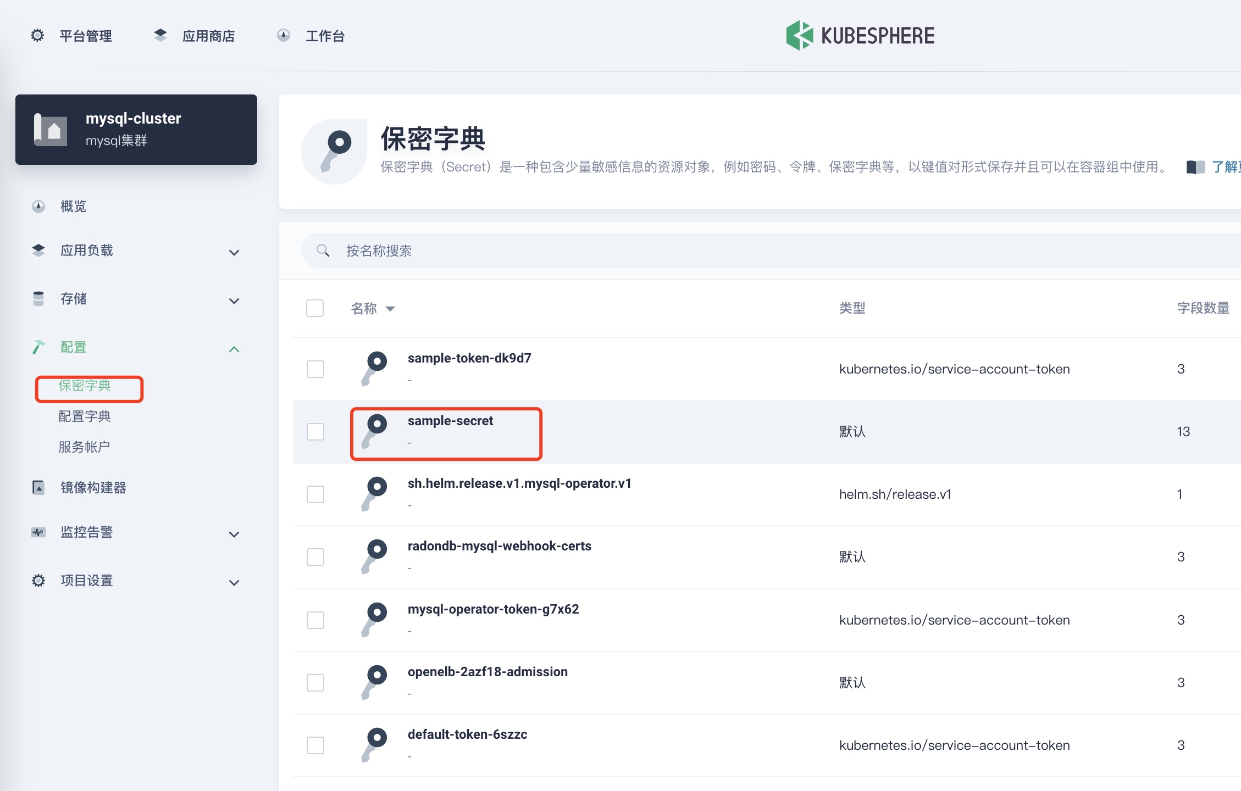The image size is (1241, 791).
Task: Go to 概览 in the sidebar
Action: [x=74, y=207]
